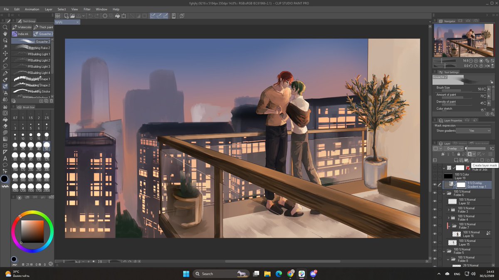The image size is (499, 280).
Task: Hide the Gradient map 1 layer
Action: (435, 185)
